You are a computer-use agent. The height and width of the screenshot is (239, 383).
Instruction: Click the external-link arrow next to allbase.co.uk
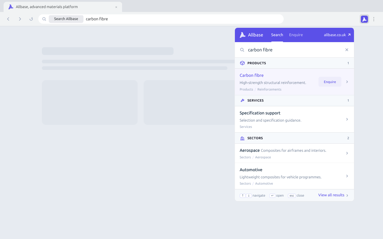pyautogui.click(x=349, y=35)
